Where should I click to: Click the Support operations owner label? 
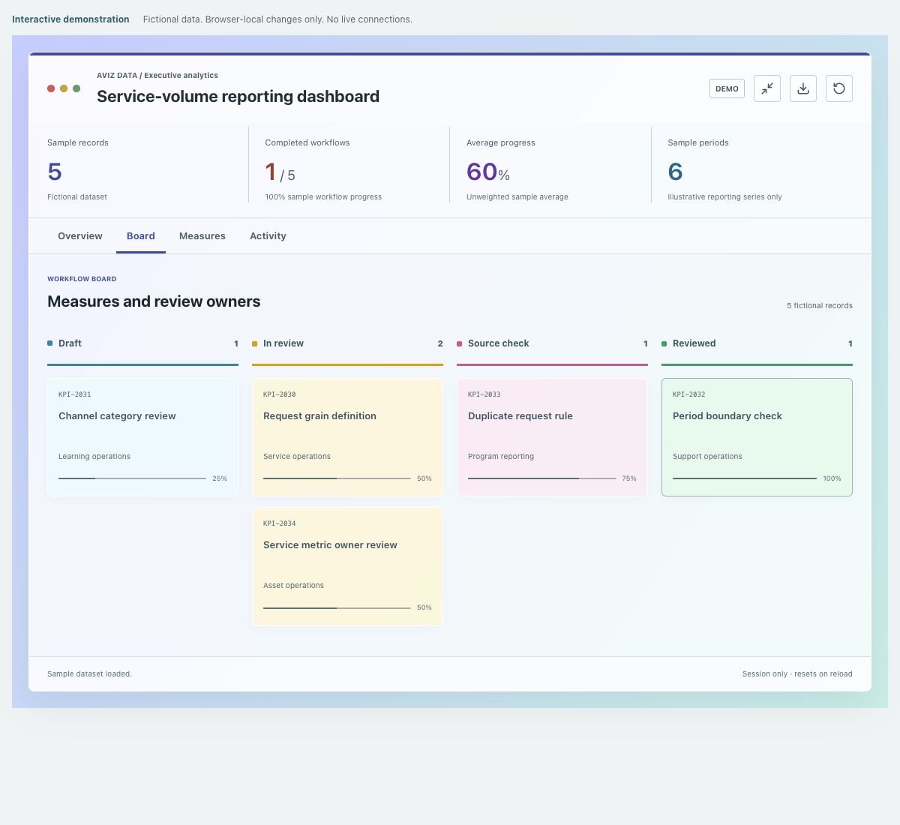[x=707, y=456]
